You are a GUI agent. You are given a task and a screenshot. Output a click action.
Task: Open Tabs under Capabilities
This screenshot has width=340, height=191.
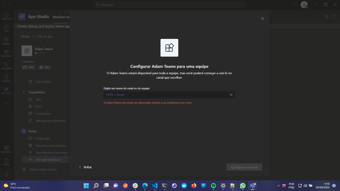[x=38, y=99]
